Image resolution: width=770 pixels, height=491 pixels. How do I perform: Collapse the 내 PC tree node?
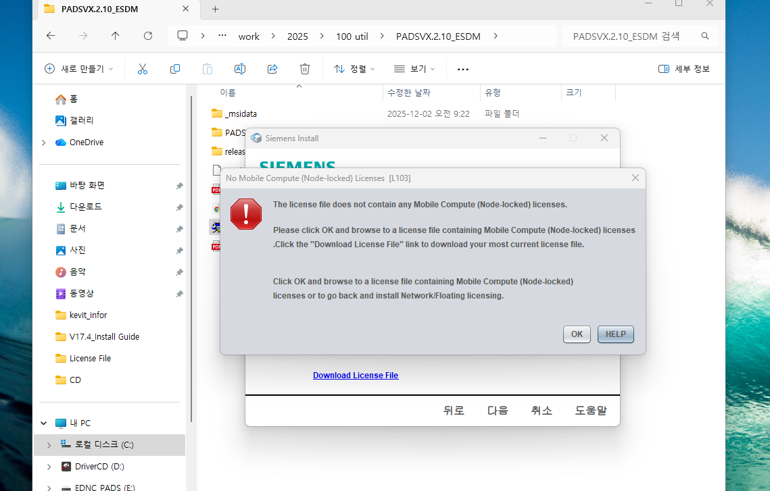(x=44, y=423)
